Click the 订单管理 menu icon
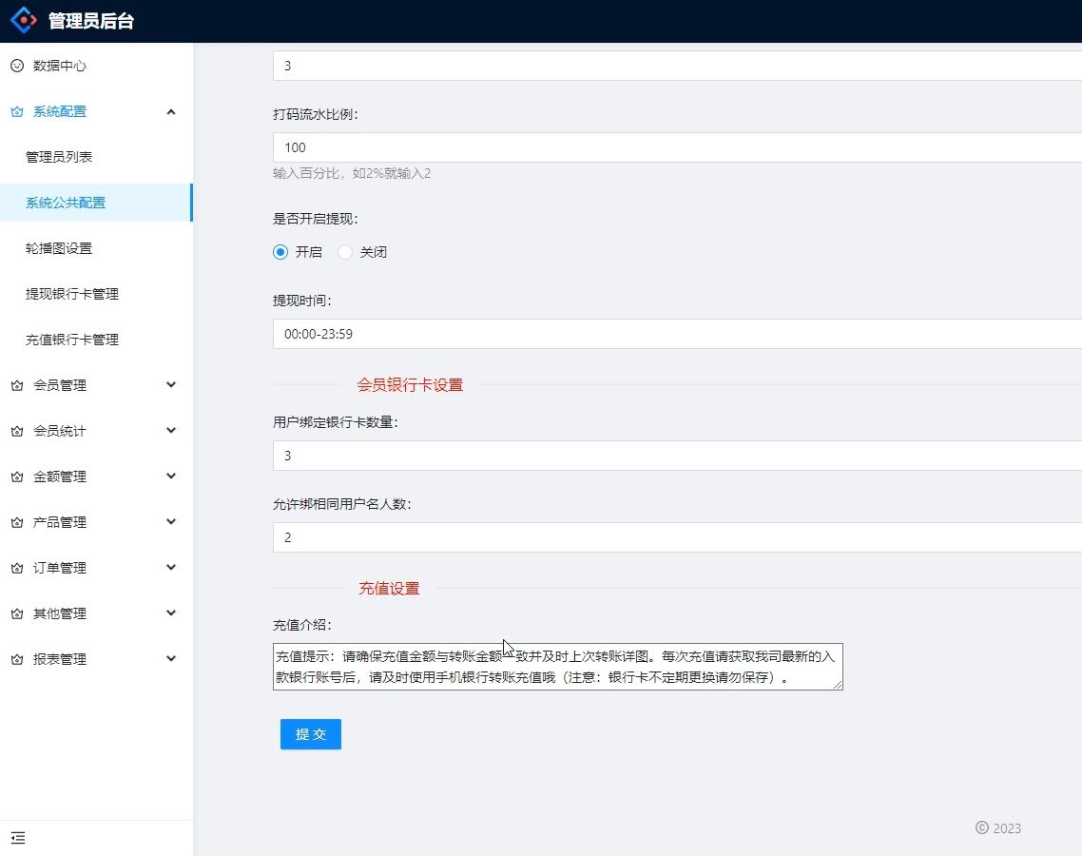 click(x=15, y=568)
